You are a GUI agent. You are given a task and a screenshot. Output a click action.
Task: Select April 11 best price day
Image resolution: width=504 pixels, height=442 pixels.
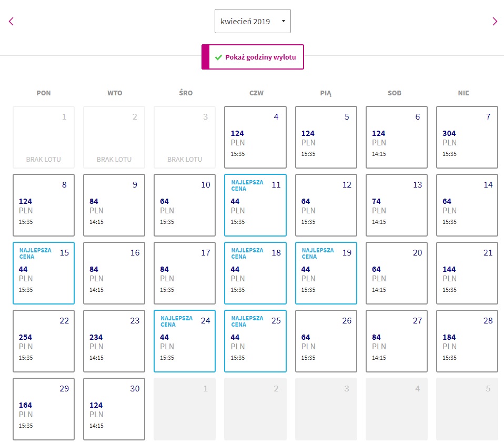coord(255,205)
